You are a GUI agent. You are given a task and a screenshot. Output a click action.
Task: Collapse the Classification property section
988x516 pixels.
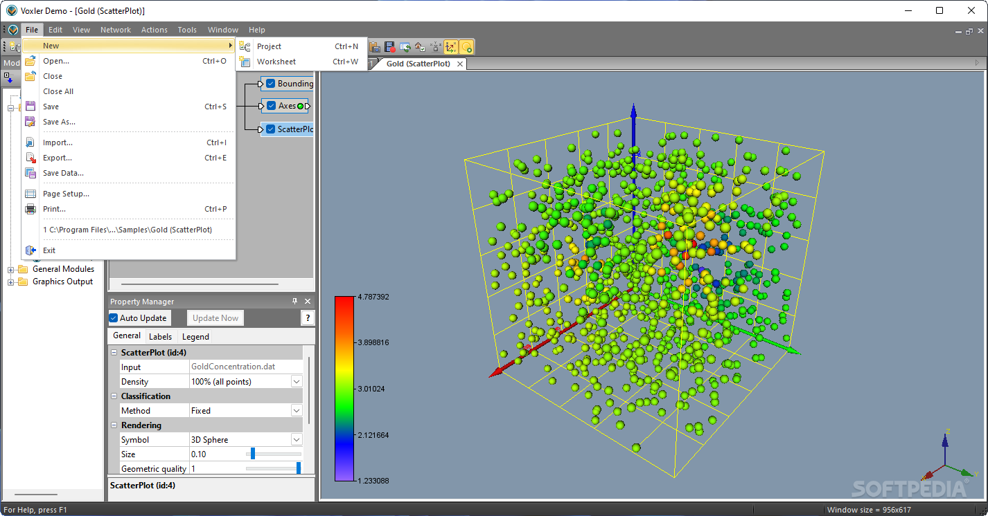point(114,396)
